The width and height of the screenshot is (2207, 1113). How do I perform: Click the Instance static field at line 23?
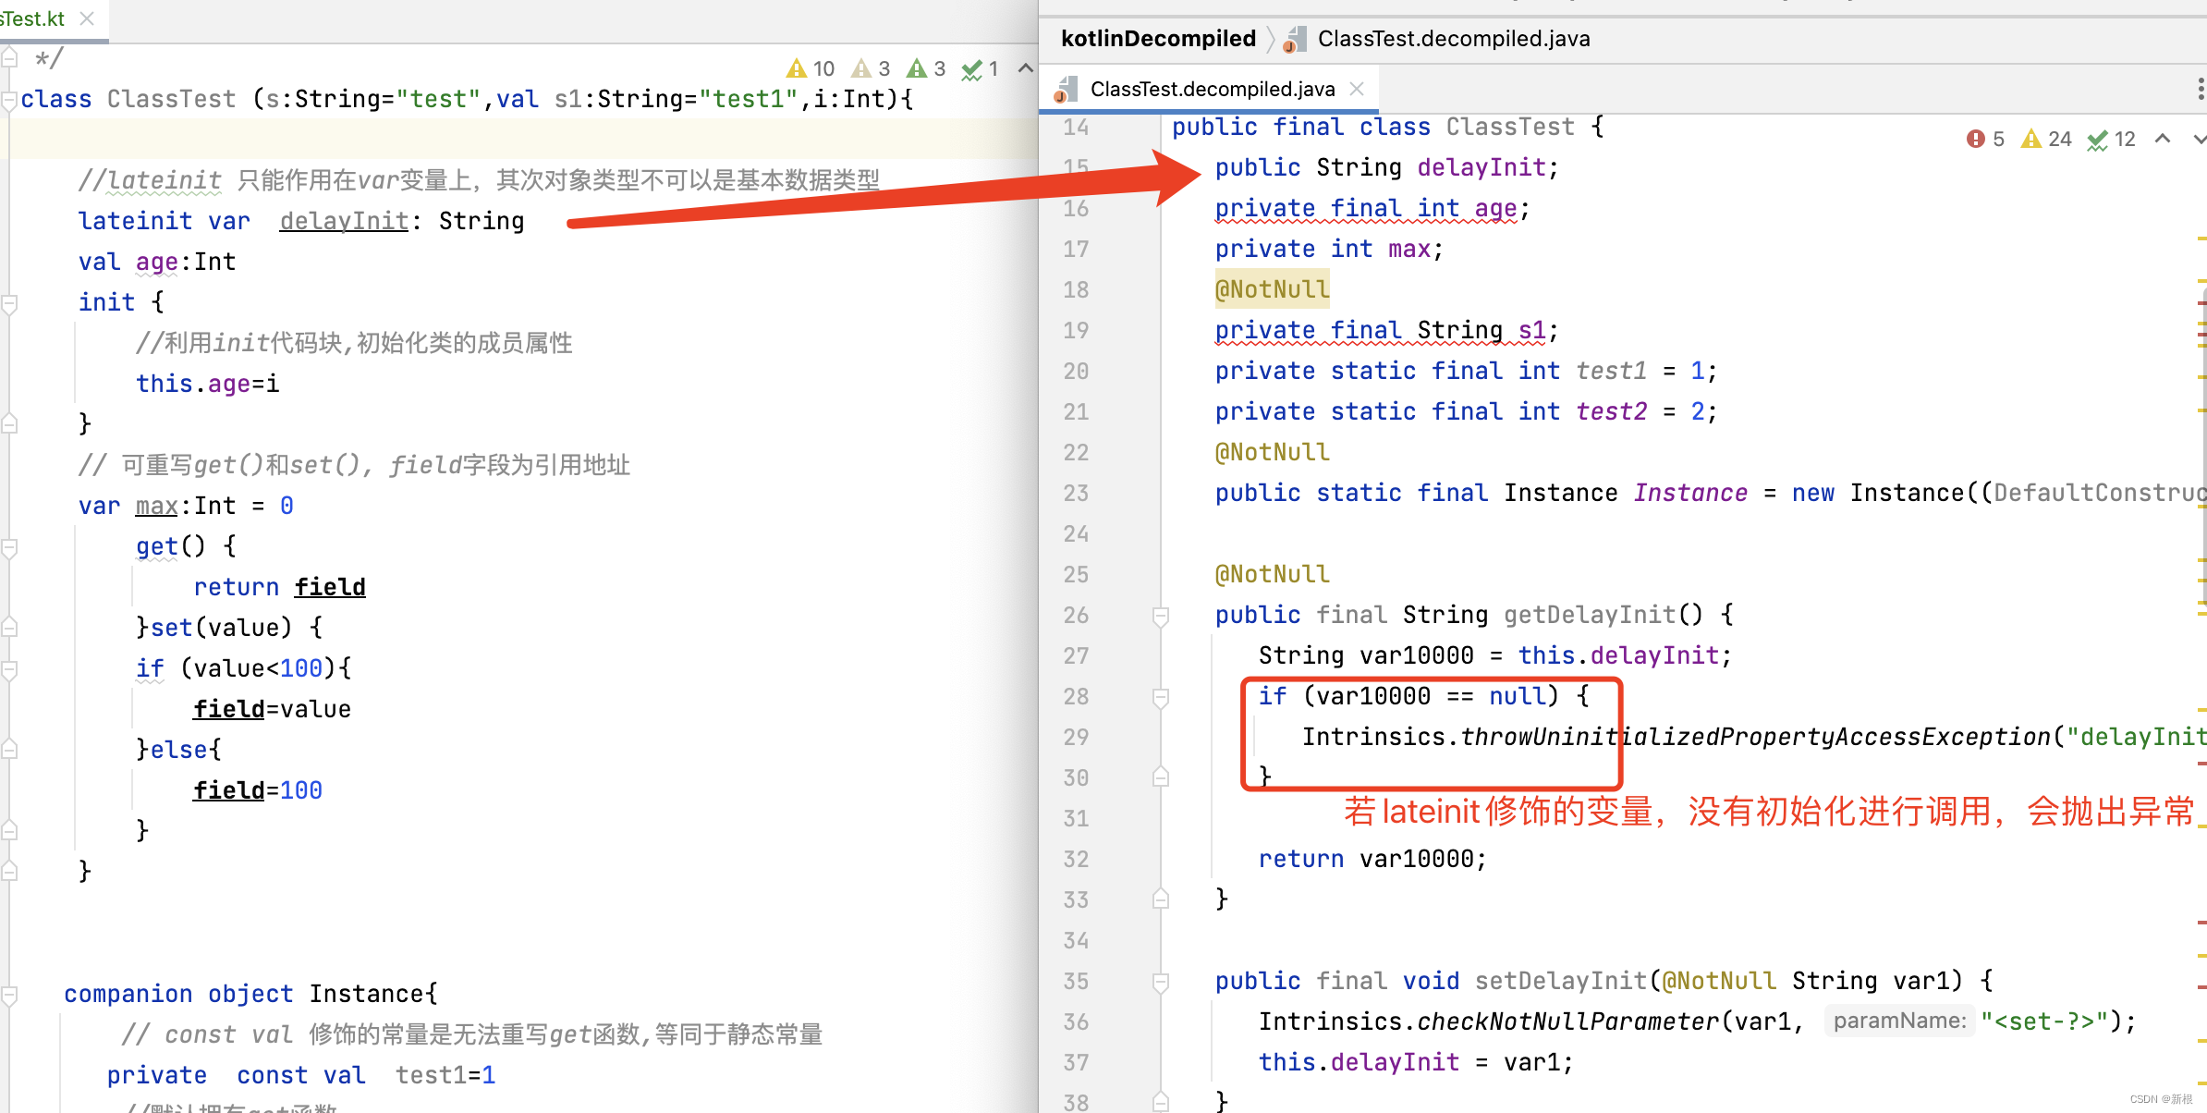click(1690, 493)
